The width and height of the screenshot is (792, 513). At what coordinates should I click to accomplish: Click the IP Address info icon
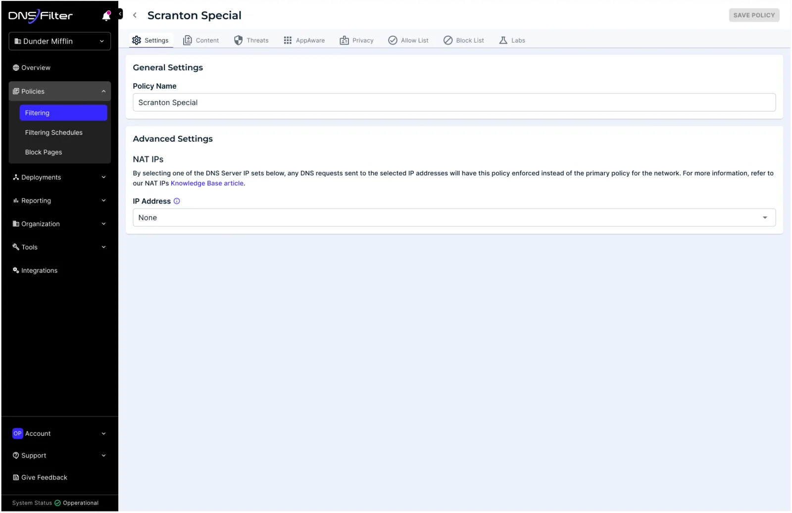[177, 202]
